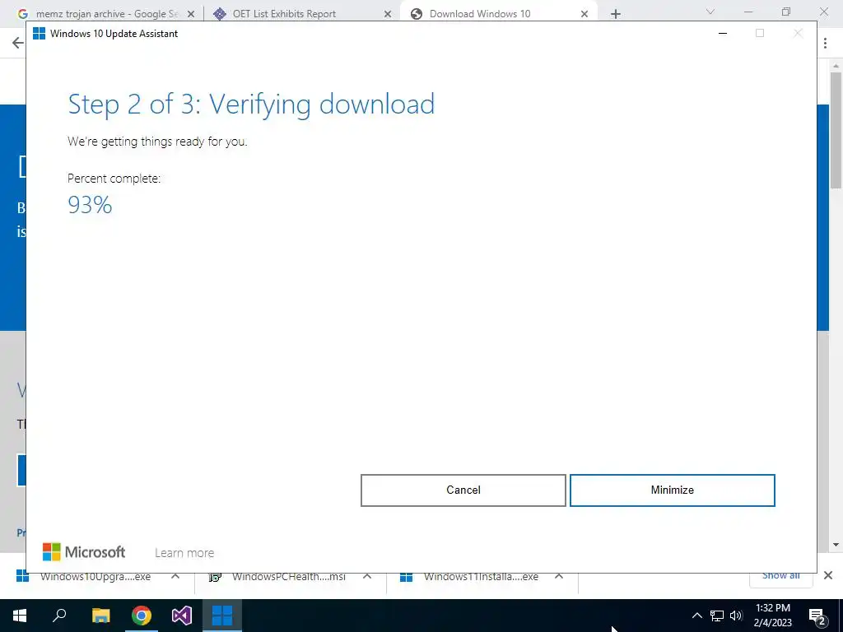
Task: Click Show all downloads
Action: 780,576
